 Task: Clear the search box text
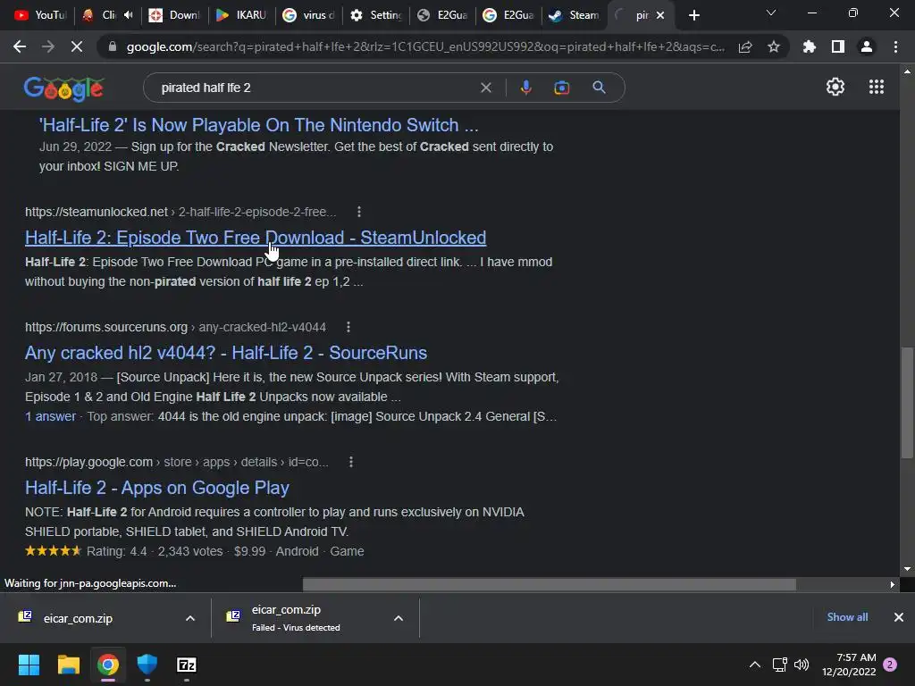485,88
